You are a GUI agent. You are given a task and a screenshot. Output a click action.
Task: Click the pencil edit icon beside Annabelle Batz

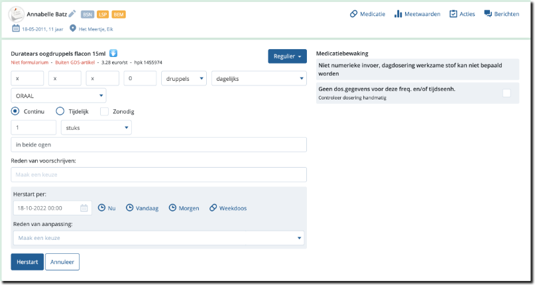pyautogui.click(x=72, y=14)
